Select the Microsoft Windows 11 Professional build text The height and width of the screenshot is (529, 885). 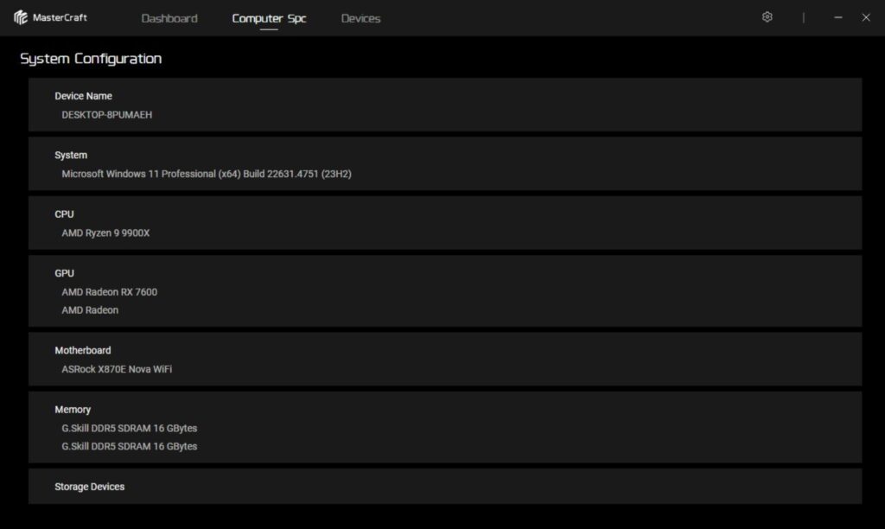(207, 174)
